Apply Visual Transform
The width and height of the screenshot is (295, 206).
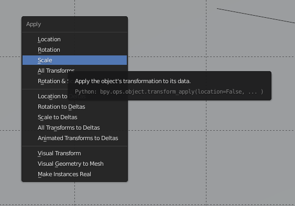pos(74,153)
